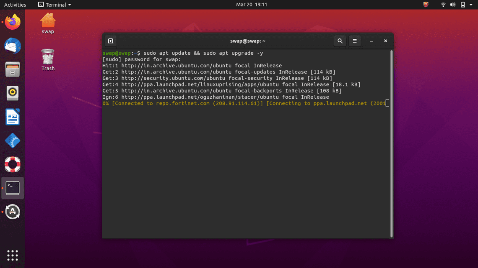Show the Applications grid
Viewport: 478px width, 268px height.
[x=12, y=255]
